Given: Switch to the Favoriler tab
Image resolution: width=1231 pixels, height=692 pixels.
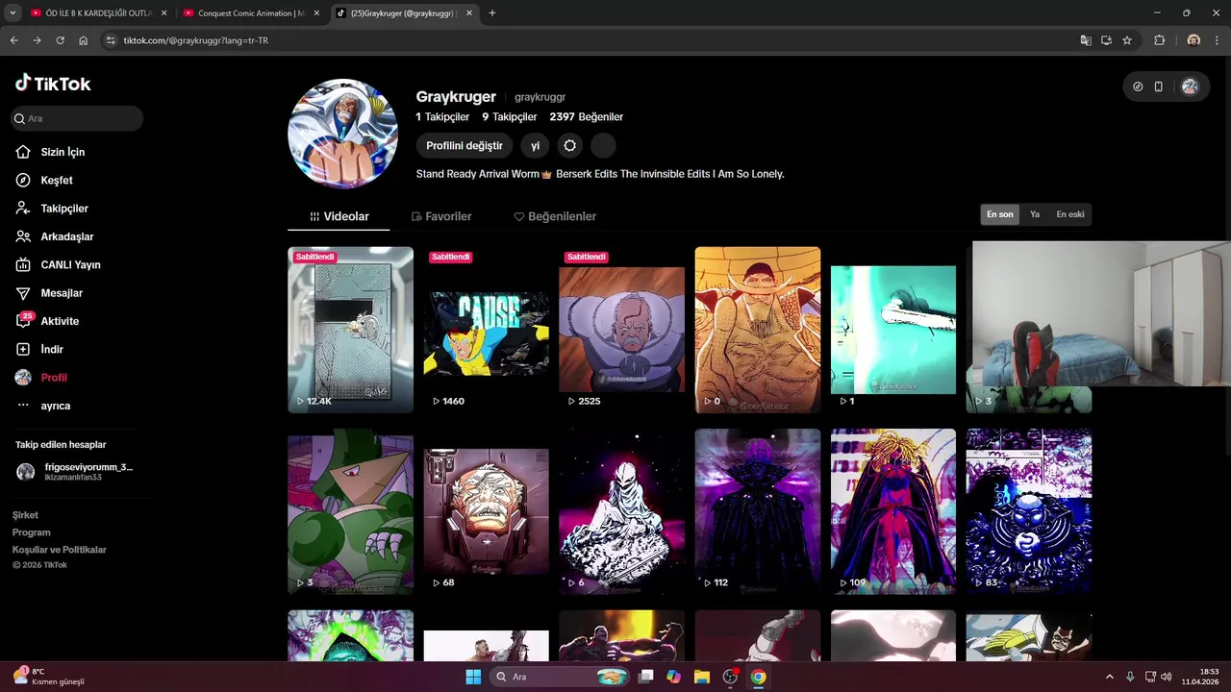Looking at the screenshot, I should pos(440,216).
